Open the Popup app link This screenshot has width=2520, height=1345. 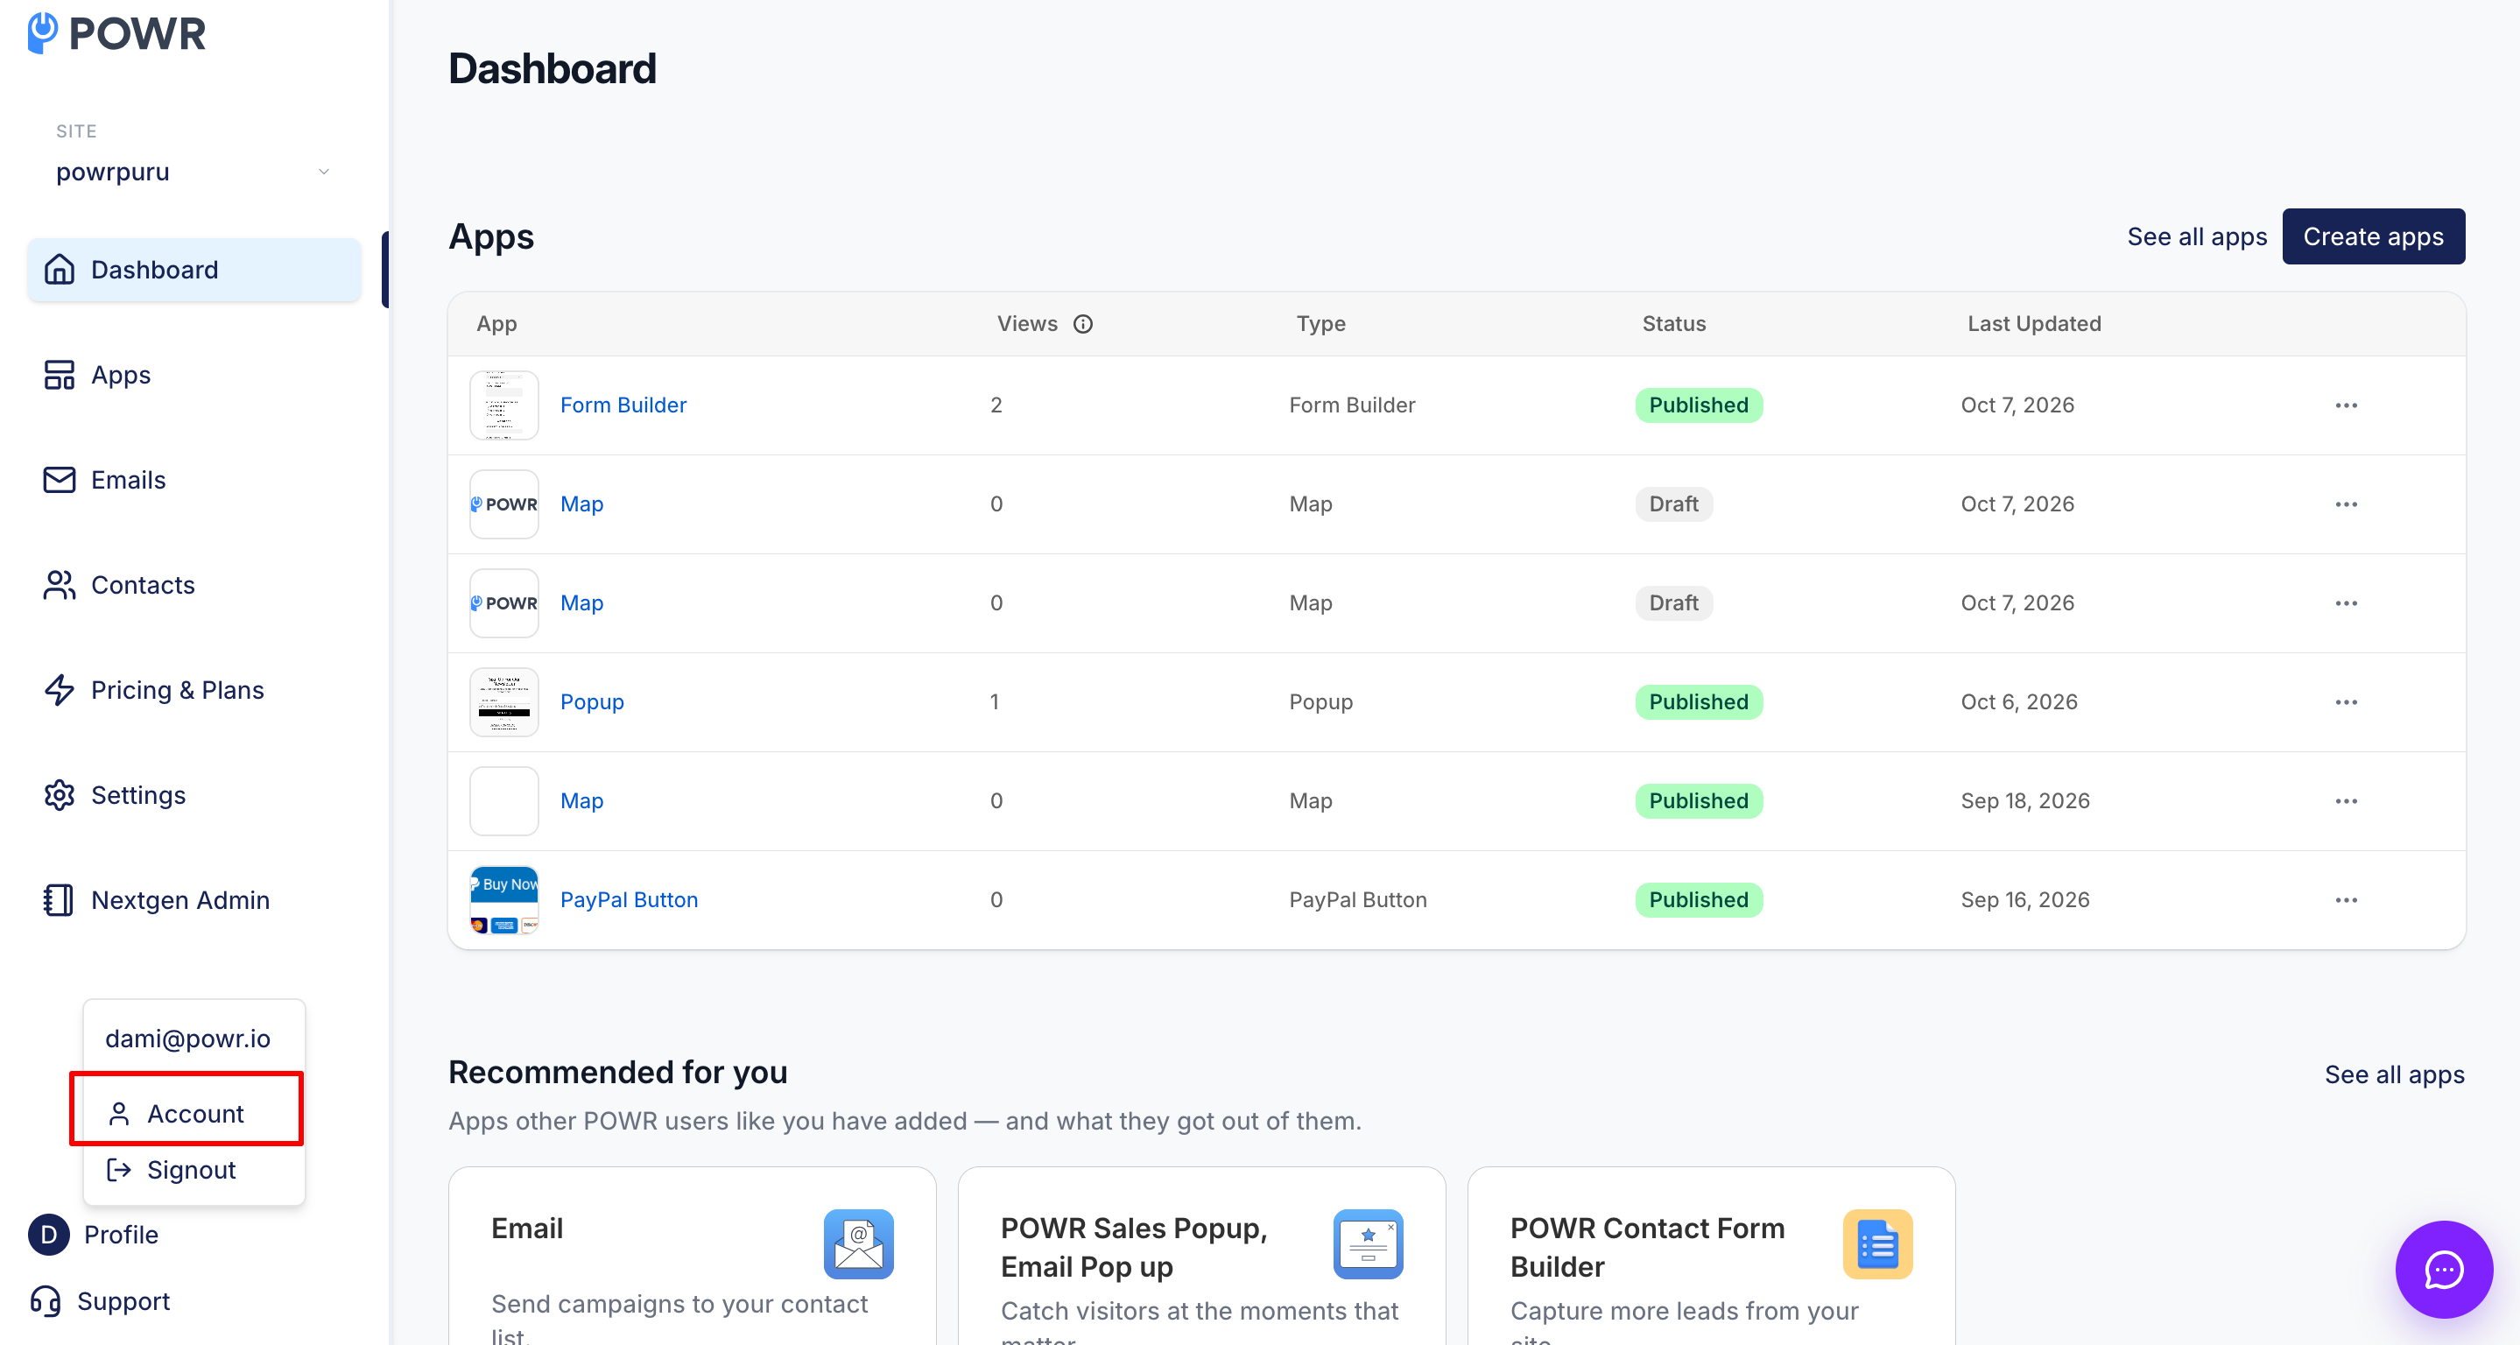tap(592, 702)
